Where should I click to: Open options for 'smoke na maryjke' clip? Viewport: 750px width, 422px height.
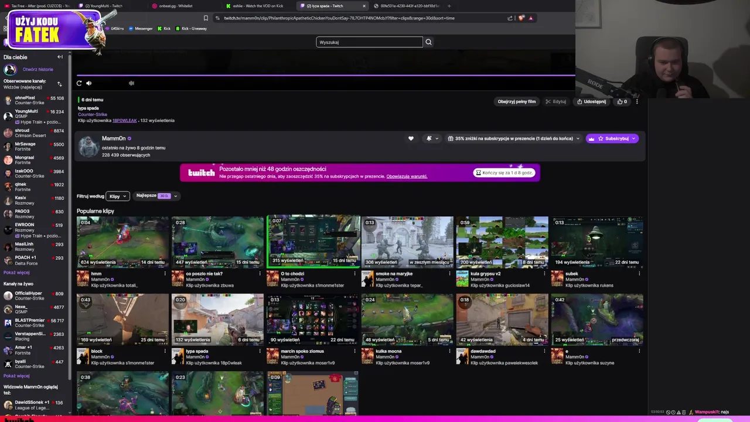[x=449, y=274]
